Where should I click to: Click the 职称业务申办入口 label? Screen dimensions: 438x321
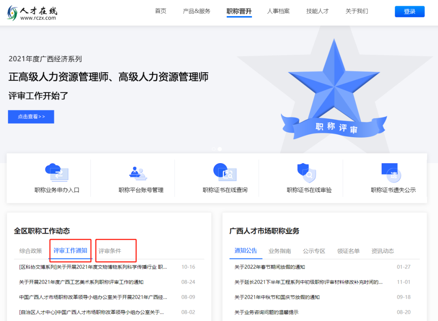[x=57, y=190]
